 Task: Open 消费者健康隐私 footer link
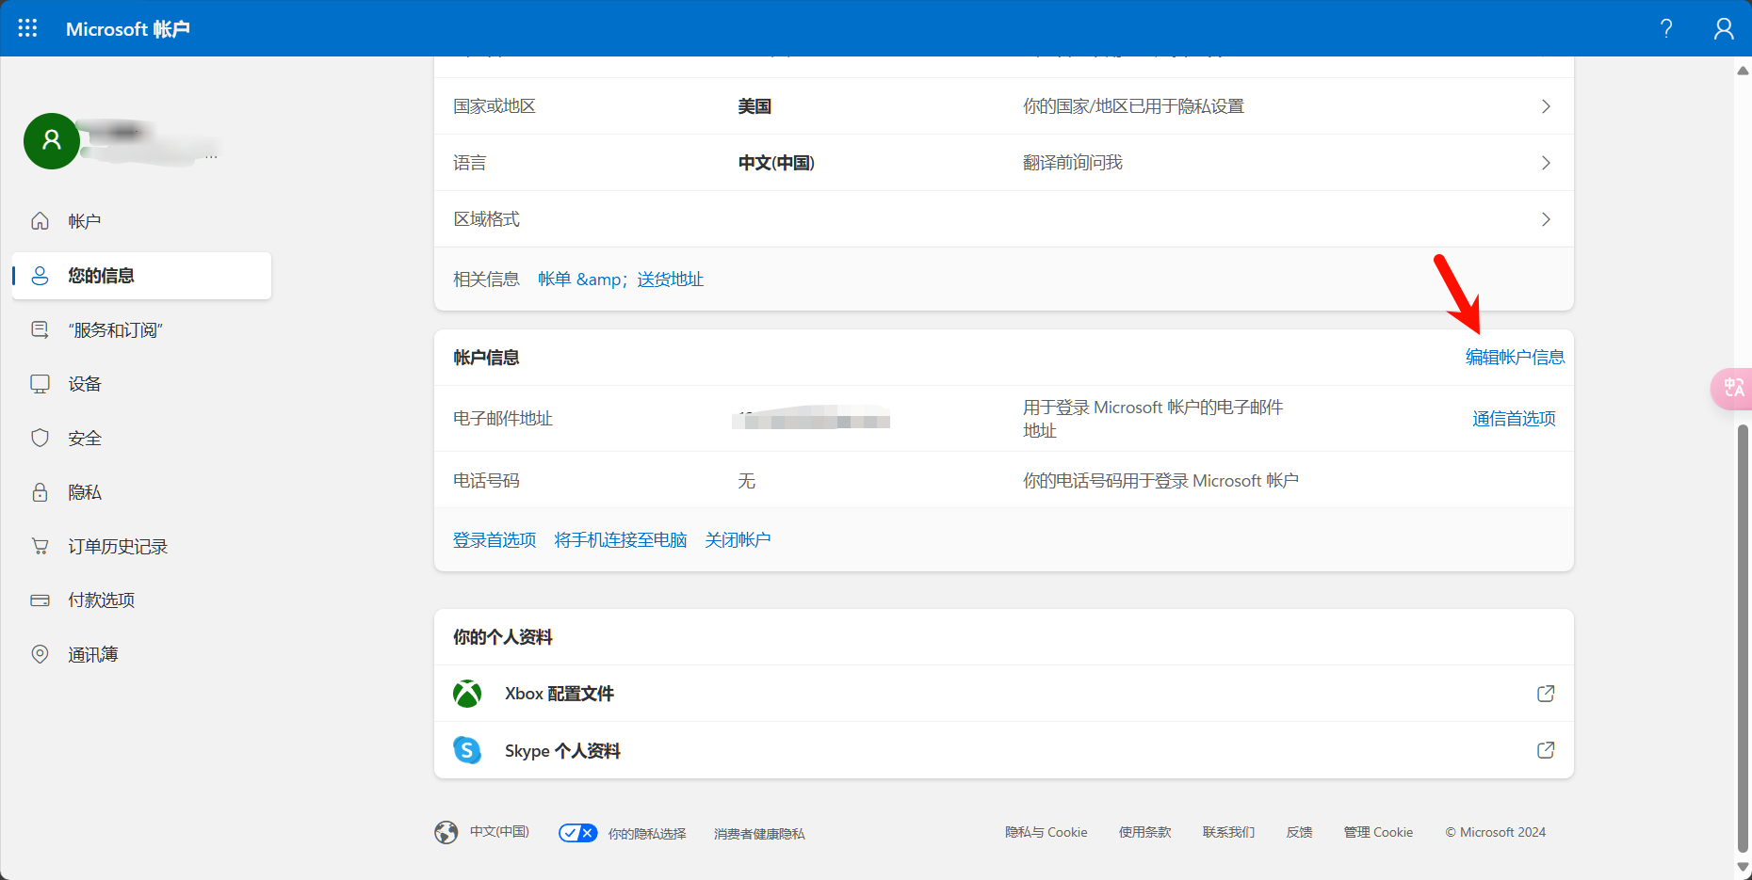point(759,834)
